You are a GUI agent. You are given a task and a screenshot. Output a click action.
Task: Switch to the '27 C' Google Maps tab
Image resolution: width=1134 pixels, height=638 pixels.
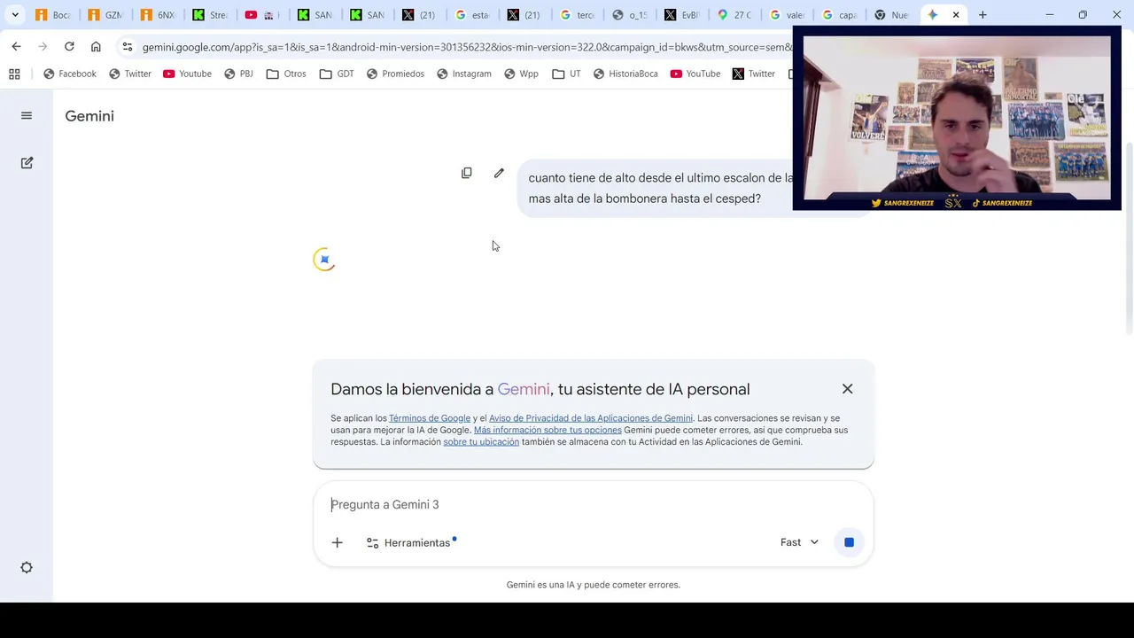click(734, 15)
